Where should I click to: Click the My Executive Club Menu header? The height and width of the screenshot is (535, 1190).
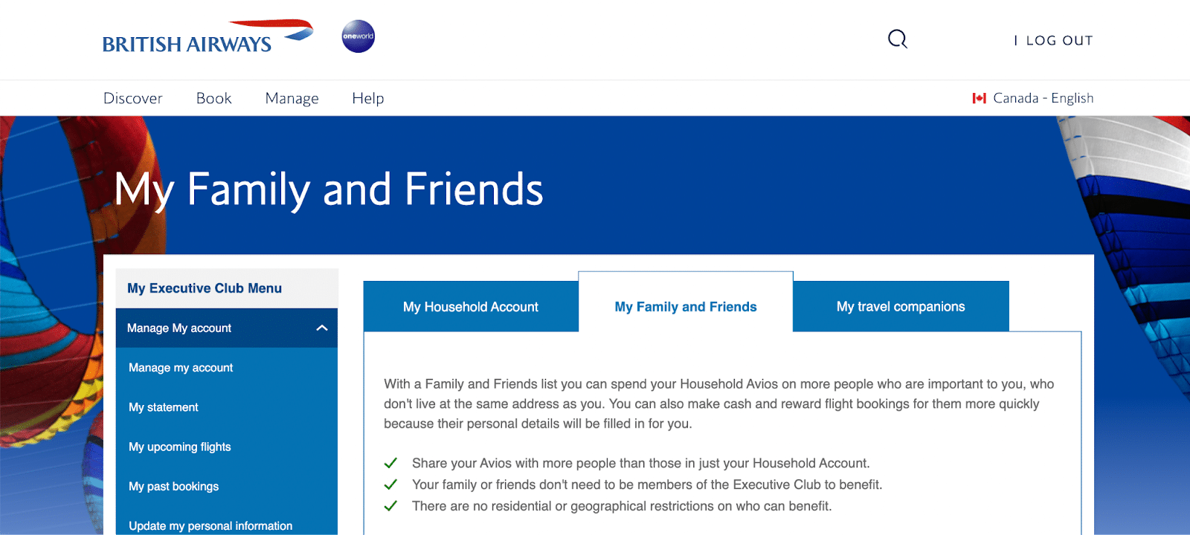click(205, 288)
